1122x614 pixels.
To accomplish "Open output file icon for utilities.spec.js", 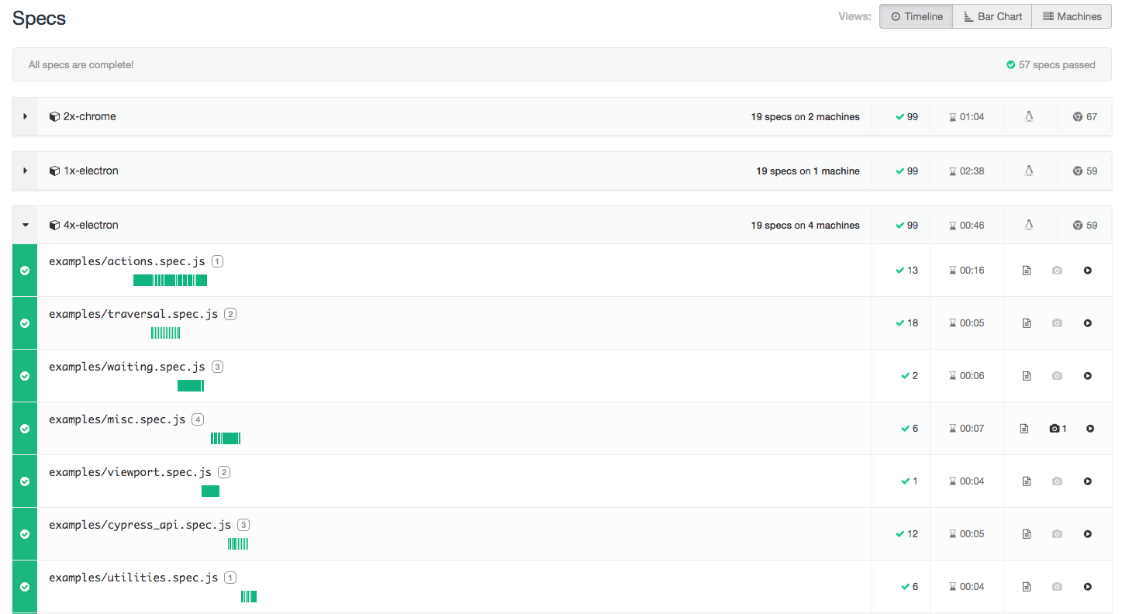I will point(1027,587).
